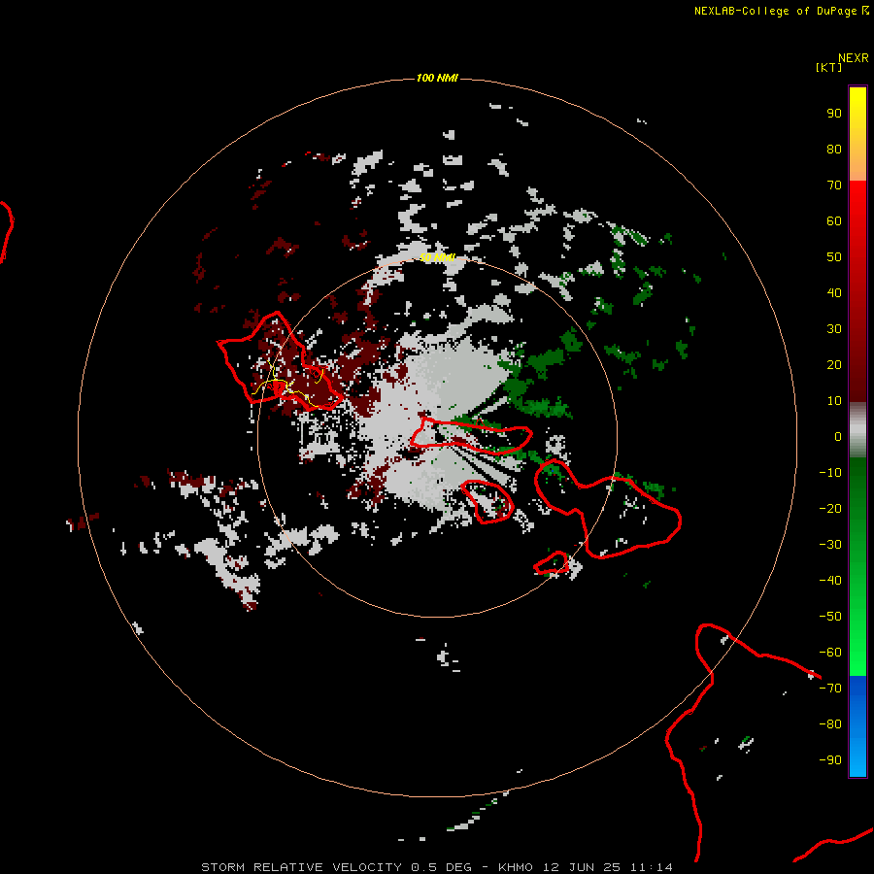Select the -20 knot scale label

[830, 508]
